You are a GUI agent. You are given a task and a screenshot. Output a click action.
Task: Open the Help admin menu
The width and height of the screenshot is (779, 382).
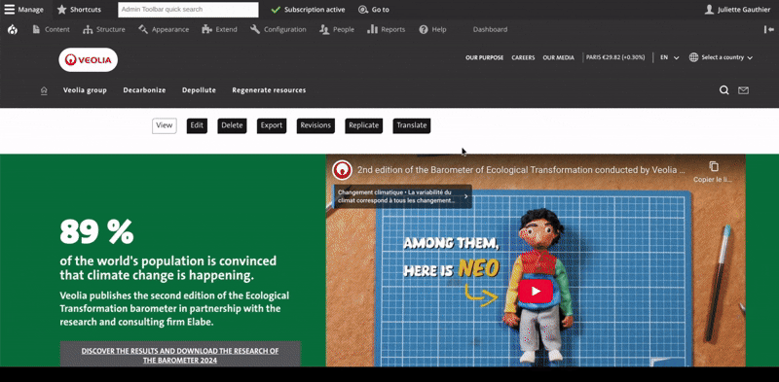pyautogui.click(x=432, y=30)
